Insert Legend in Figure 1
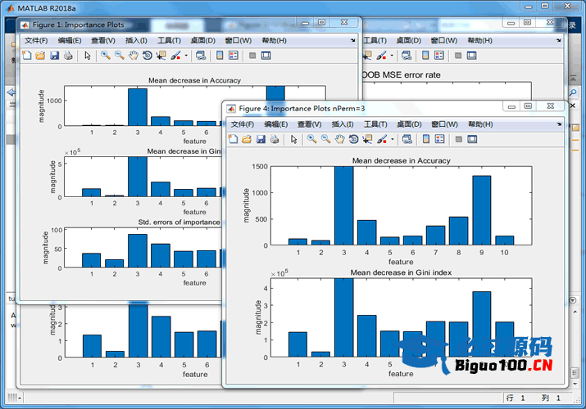Image resolution: width=586 pixels, height=409 pixels. pyautogui.click(x=234, y=56)
